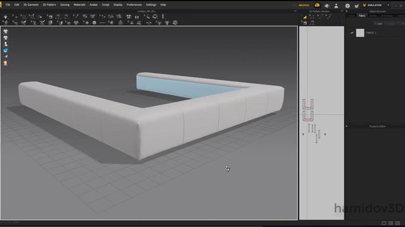405x227 pixels.
Task: Open the Materials menu
Action: point(79,4)
